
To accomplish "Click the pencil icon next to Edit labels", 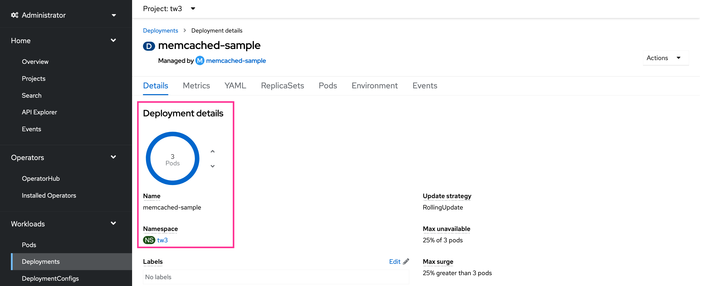I will (406, 261).
